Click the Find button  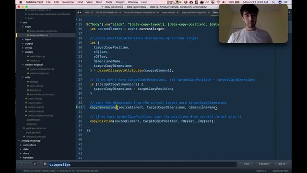[x=246, y=164]
